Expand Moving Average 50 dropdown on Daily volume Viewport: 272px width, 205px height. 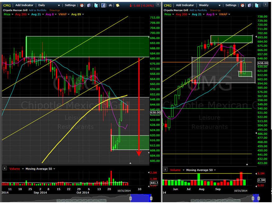(x=54, y=169)
